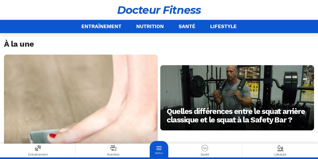The height and width of the screenshot is (159, 318).
Task: Click the dumbbell Entraînement icon in bottom bar
Action: [x=38, y=148]
